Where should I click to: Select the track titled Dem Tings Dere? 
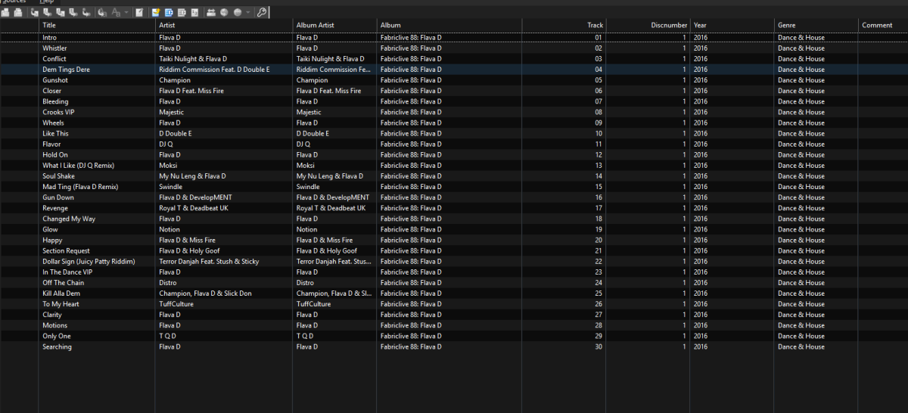pyautogui.click(x=454, y=69)
